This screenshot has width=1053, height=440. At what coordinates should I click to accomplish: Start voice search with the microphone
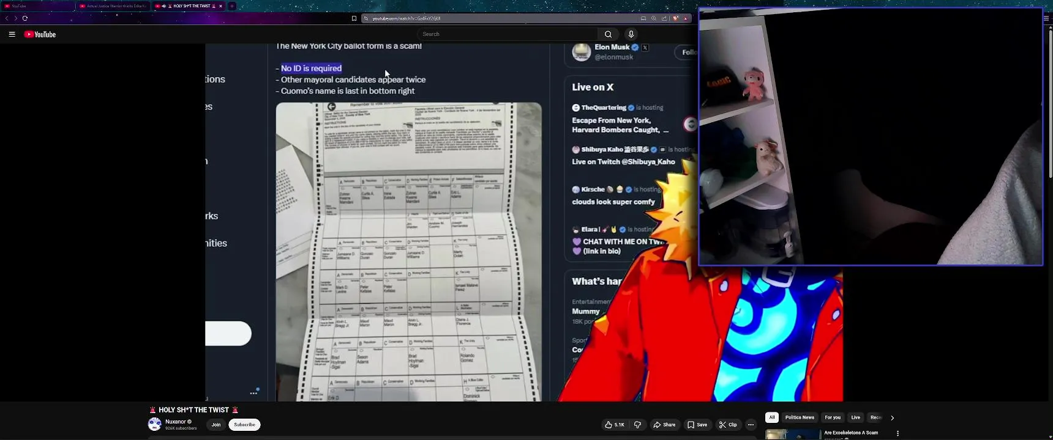(x=631, y=34)
